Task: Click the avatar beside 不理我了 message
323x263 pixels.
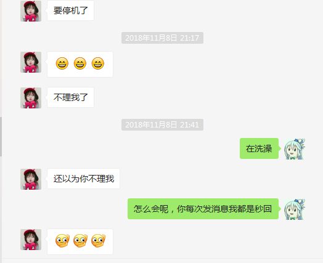Action: coord(31,98)
